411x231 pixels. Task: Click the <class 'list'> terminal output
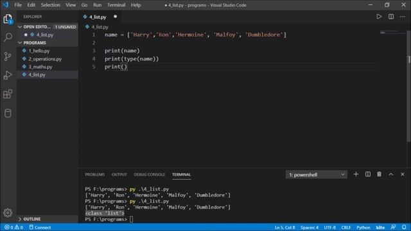point(105,213)
